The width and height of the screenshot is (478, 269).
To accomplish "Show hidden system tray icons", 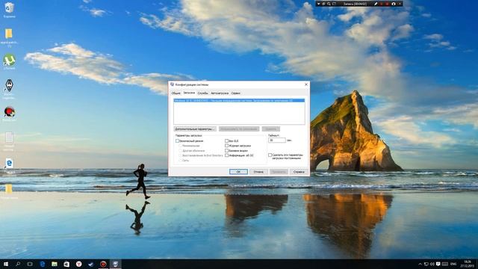I will (x=420, y=264).
